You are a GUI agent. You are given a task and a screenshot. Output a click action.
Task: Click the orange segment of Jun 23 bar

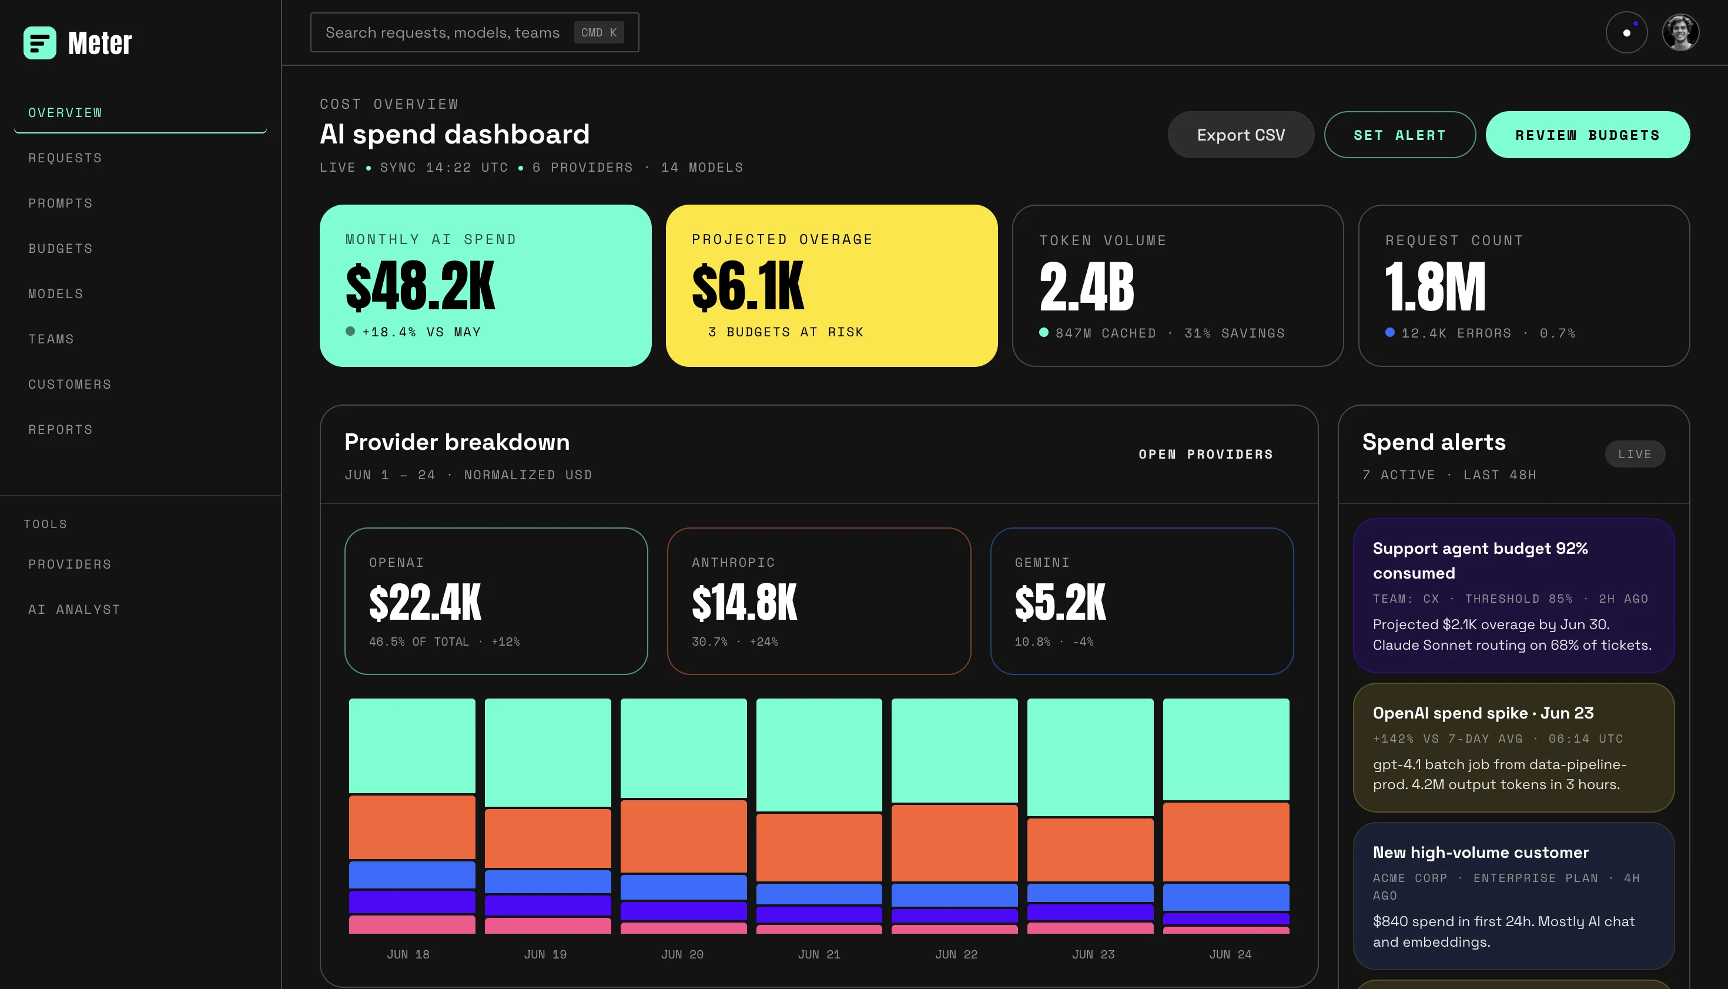point(1090,850)
